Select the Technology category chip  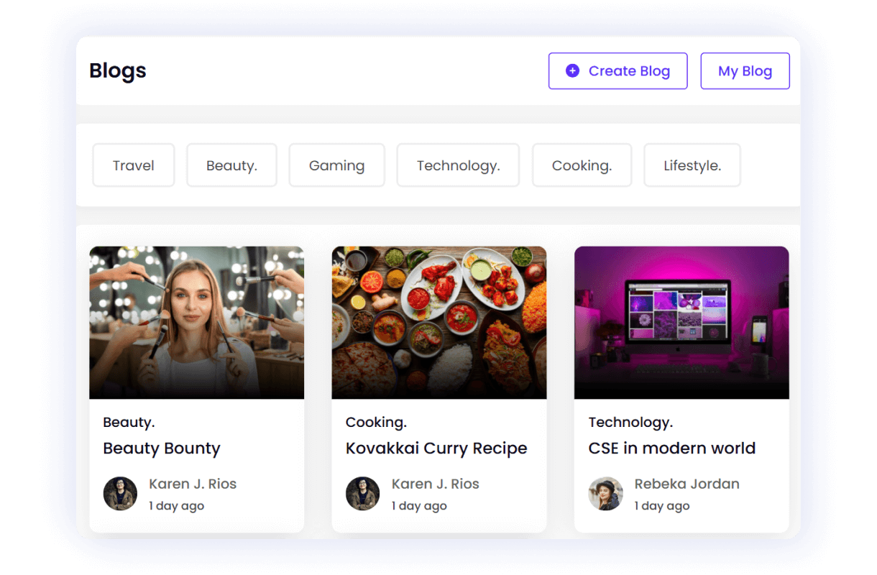point(458,165)
